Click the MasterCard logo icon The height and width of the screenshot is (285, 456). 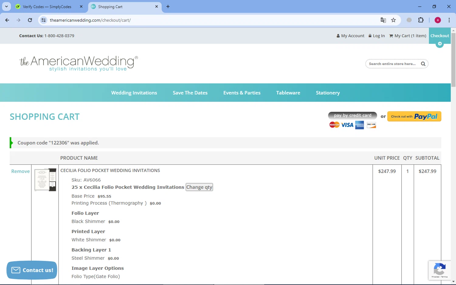tap(334, 125)
